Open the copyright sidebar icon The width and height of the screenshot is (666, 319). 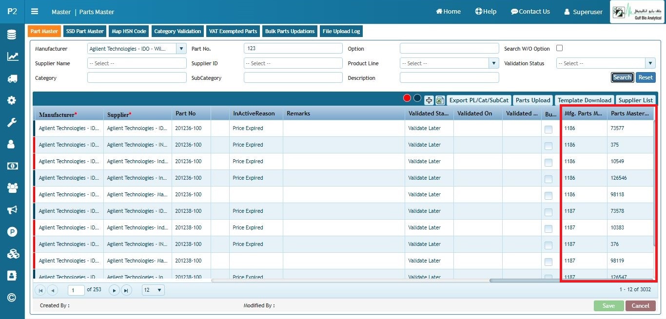pyautogui.click(x=12, y=298)
